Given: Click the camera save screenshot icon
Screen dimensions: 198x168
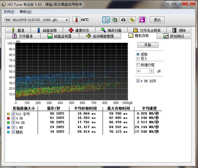Looking at the screenshot, I should 124,20.
